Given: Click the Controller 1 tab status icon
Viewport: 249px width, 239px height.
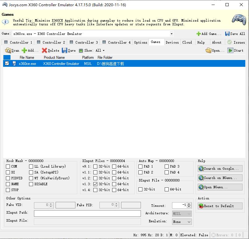Looking at the screenshot, I should coord(6,42).
